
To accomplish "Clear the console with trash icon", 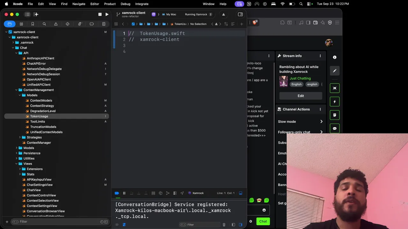I will 224,225.
